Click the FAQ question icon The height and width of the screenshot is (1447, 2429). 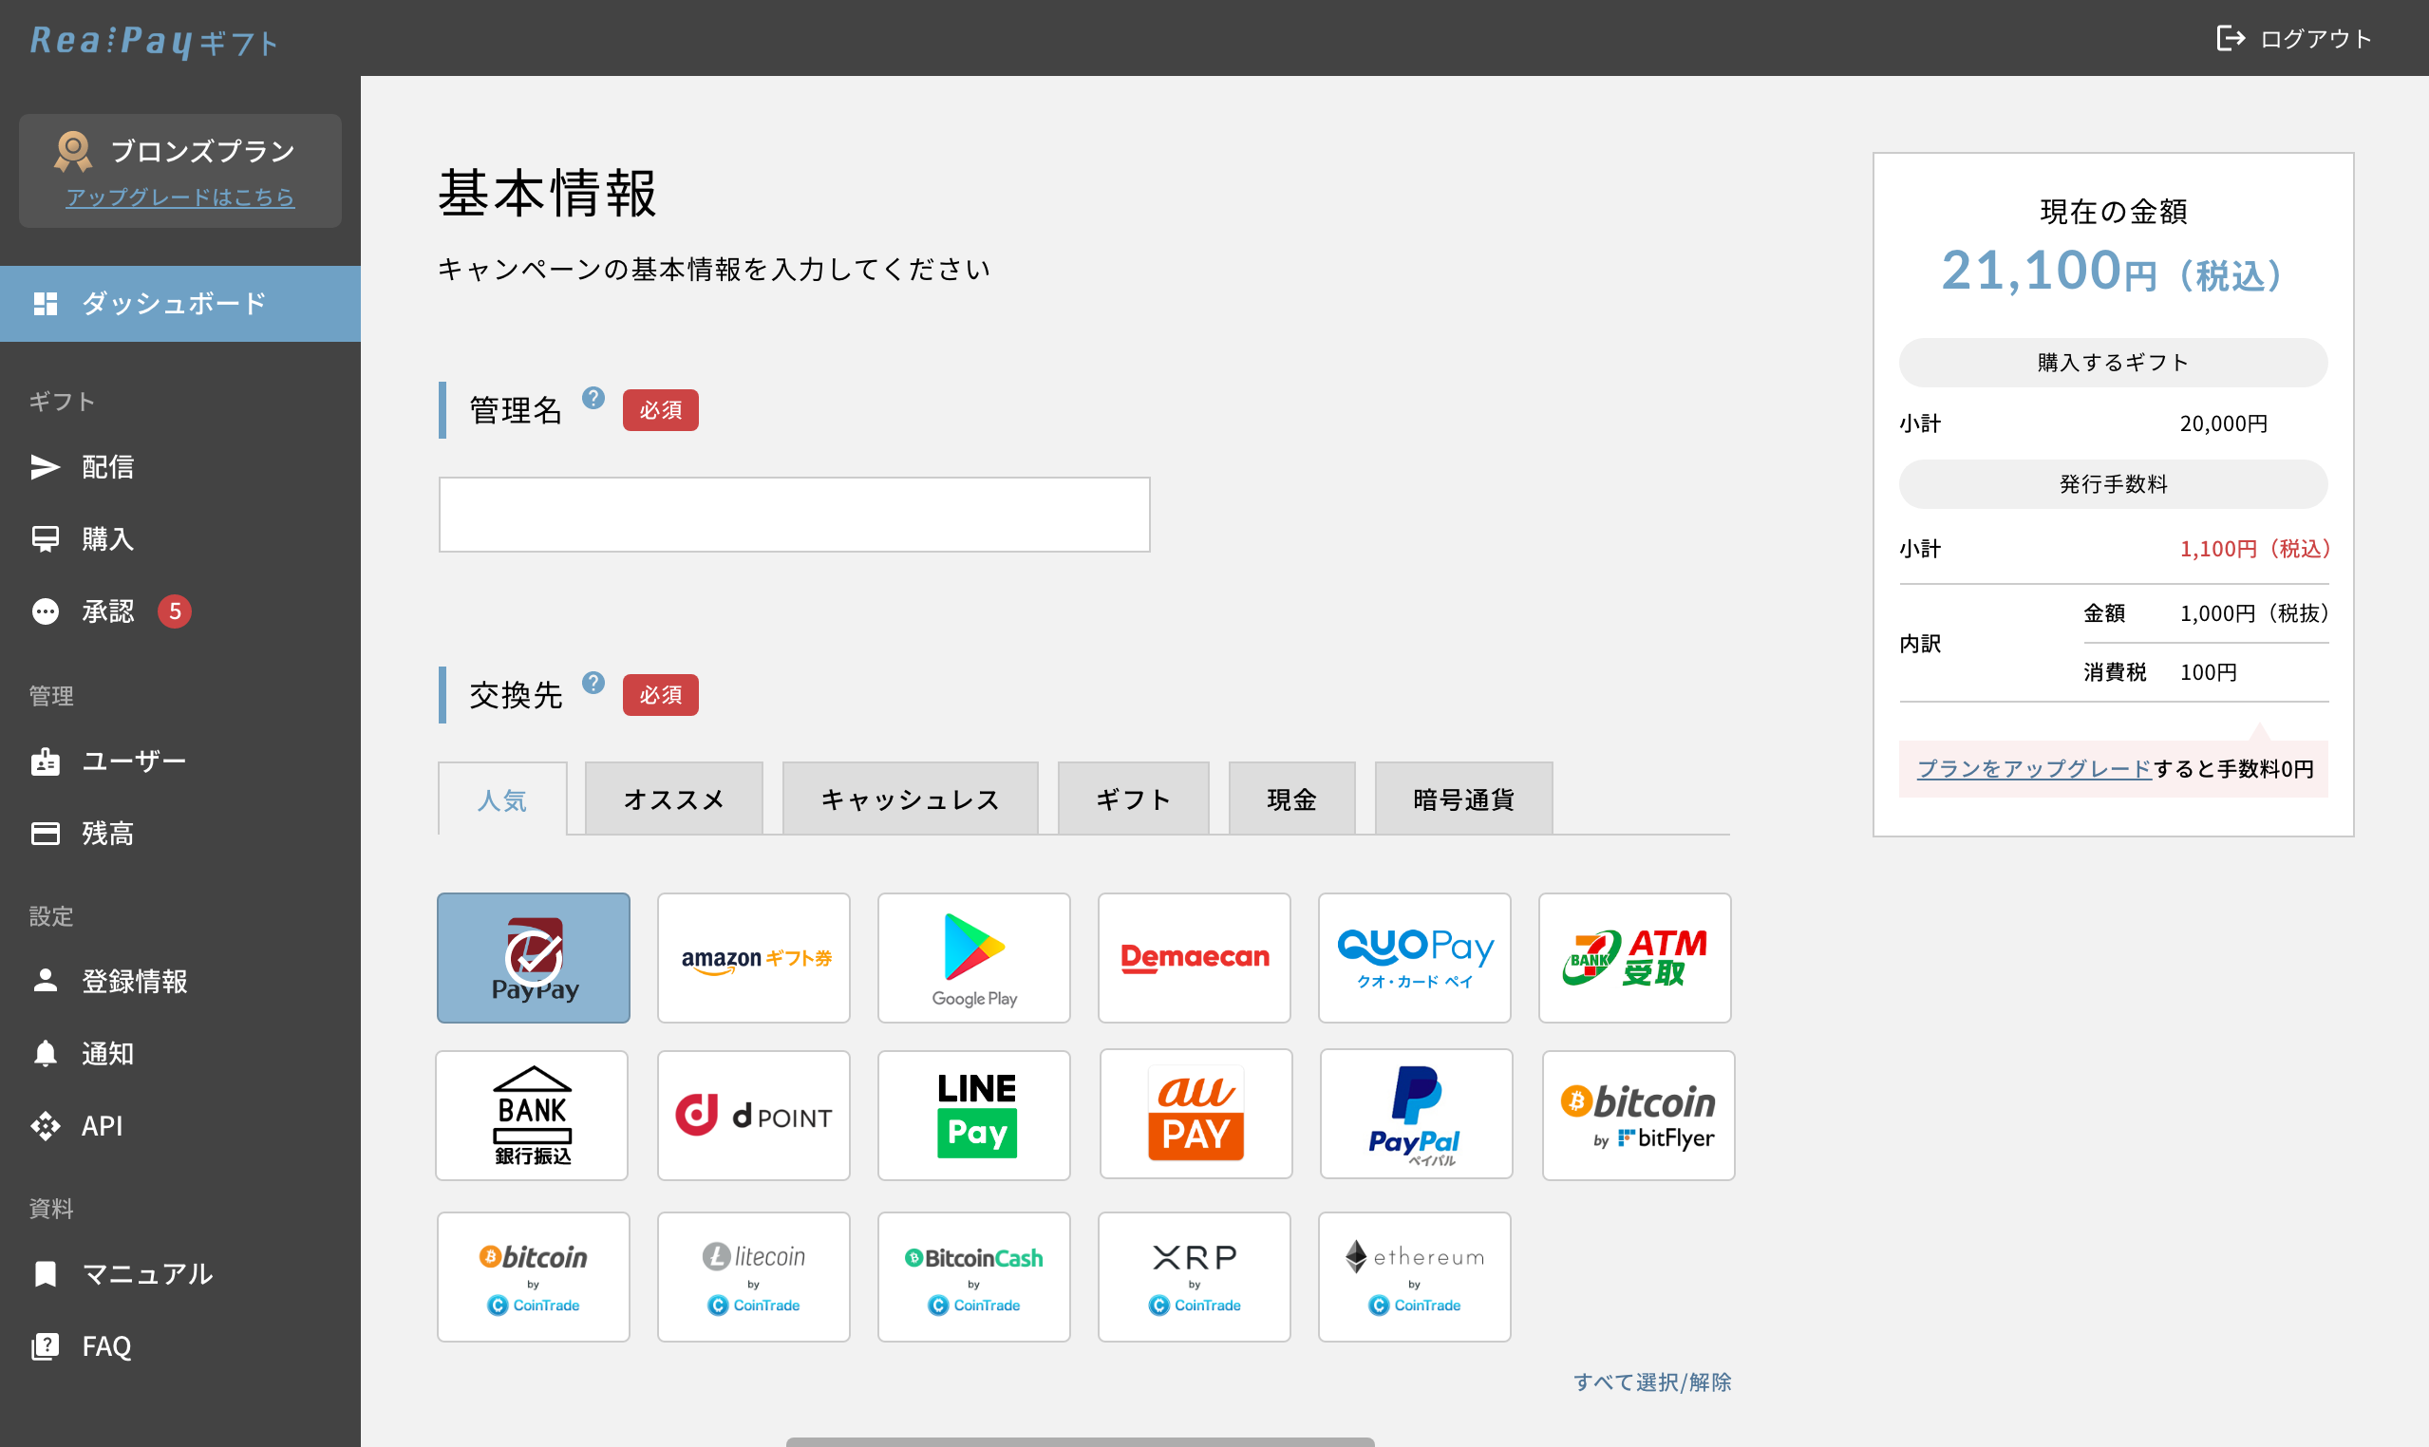point(46,1346)
